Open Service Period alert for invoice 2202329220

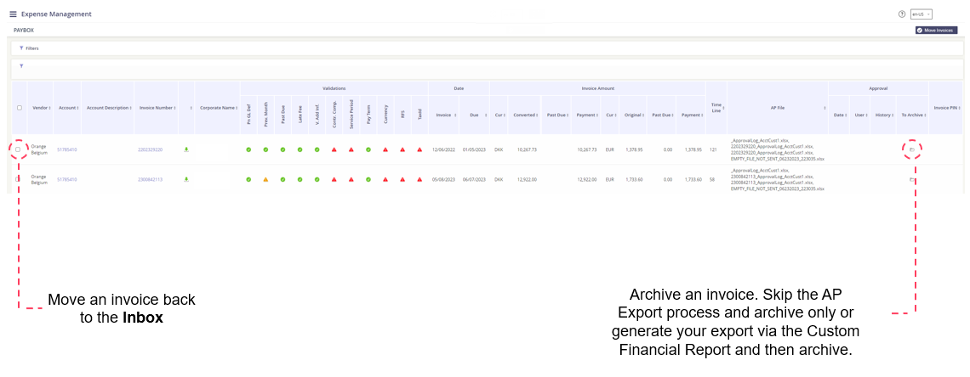click(351, 149)
